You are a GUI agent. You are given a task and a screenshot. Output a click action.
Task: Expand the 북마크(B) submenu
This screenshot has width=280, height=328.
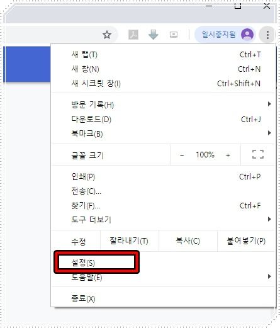163,133
